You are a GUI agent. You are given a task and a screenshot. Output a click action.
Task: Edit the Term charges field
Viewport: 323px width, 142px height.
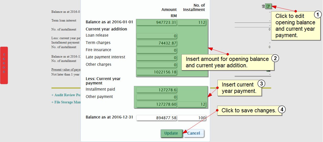click(x=156, y=43)
